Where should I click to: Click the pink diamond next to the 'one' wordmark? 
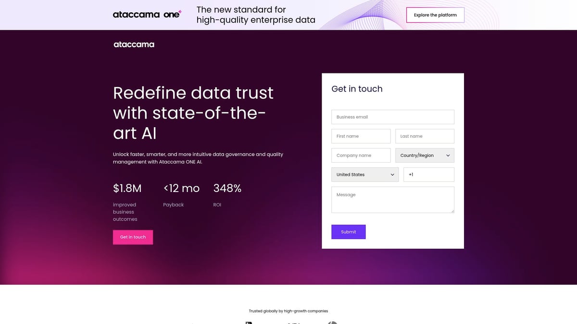[x=180, y=12]
